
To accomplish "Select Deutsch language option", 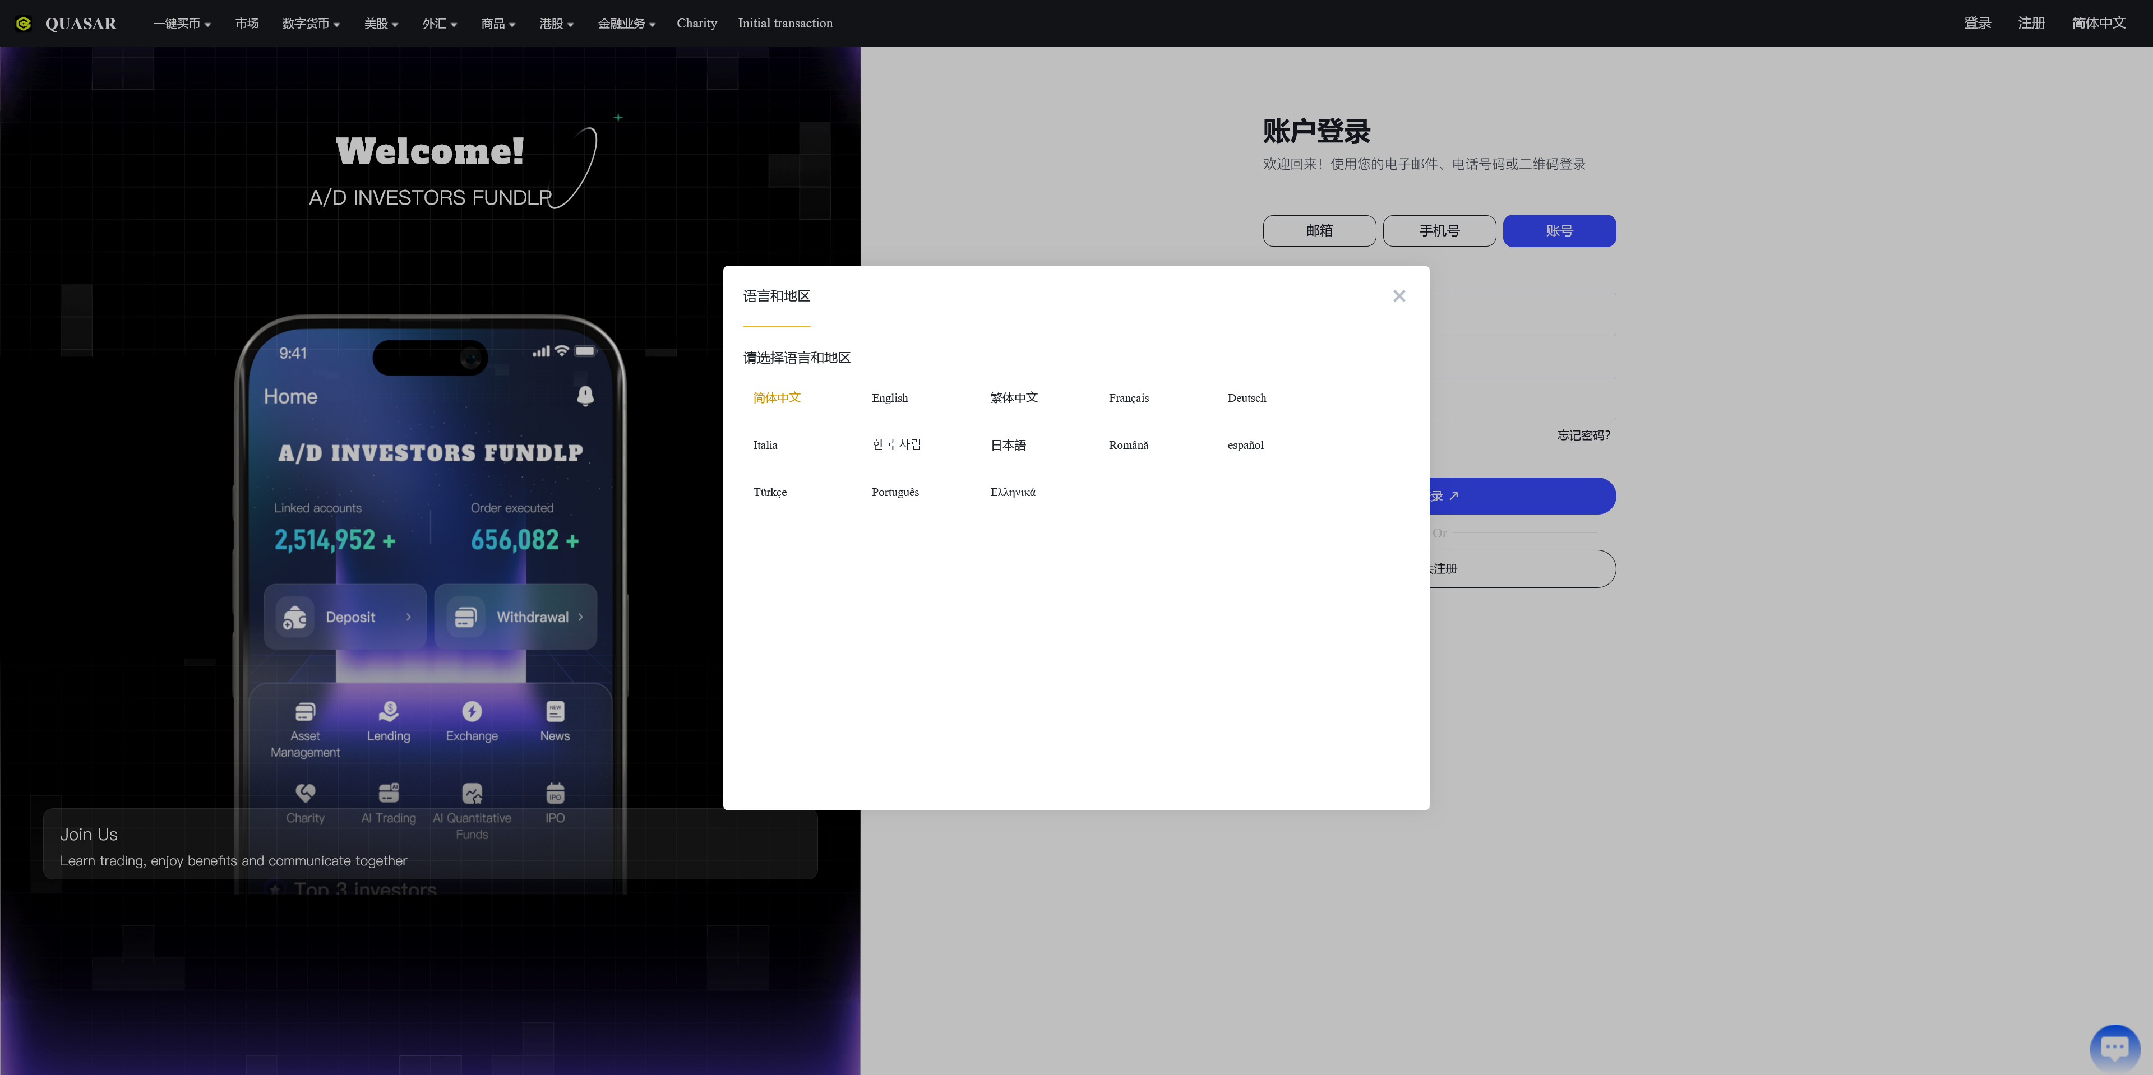I will [1246, 397].
